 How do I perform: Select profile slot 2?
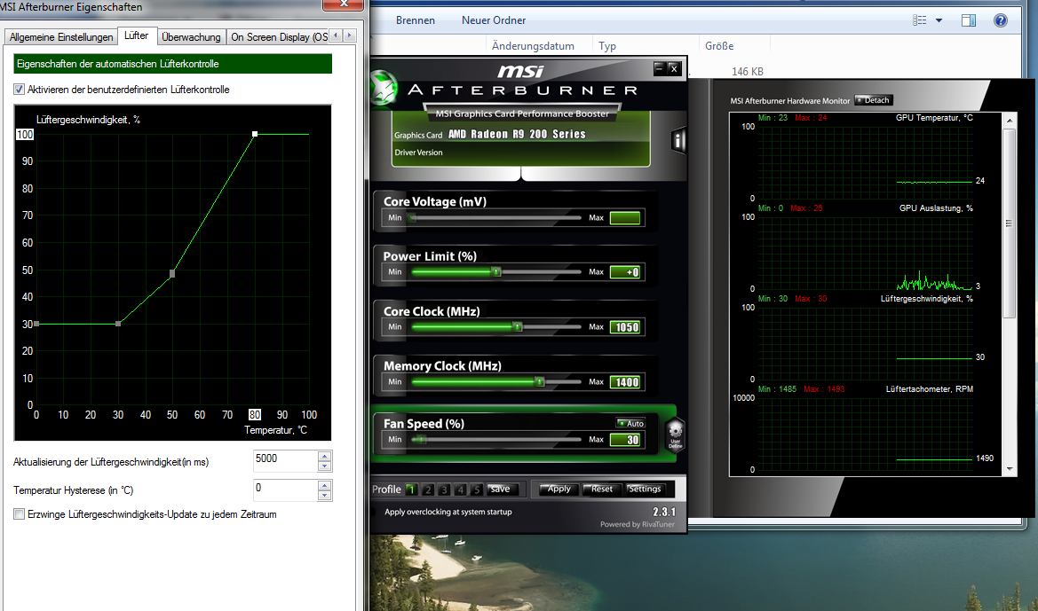click(x=428, y=490)
